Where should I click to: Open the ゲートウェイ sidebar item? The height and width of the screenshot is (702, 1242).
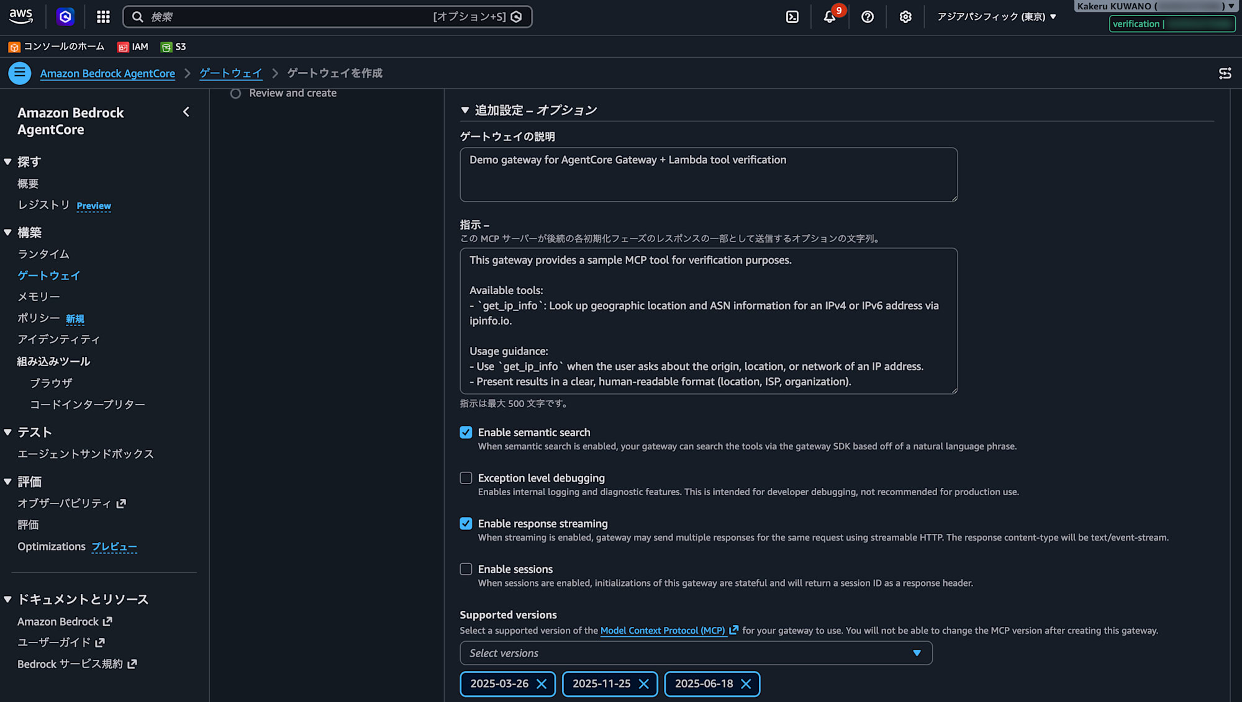coord(48,276)
